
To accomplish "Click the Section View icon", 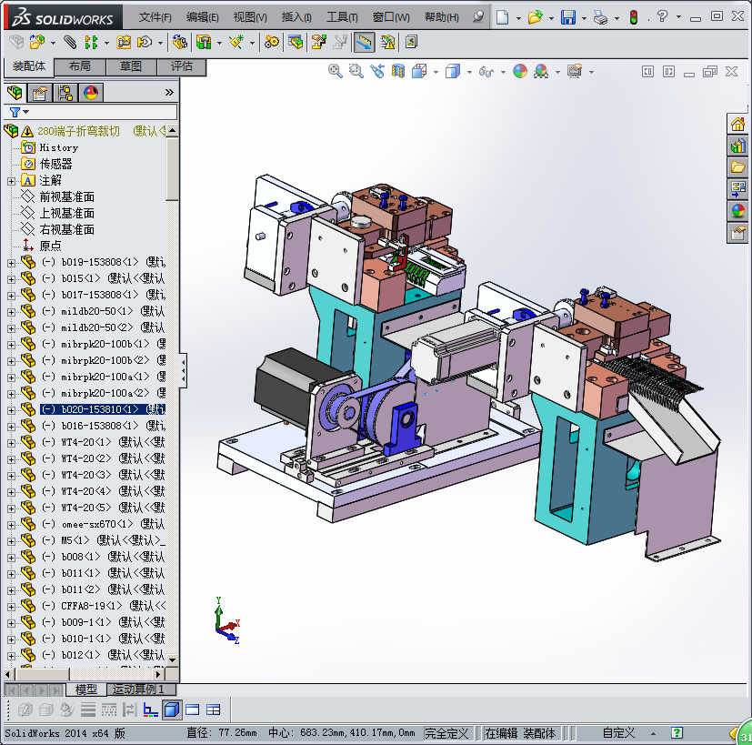I will click(x=398, y=71).
